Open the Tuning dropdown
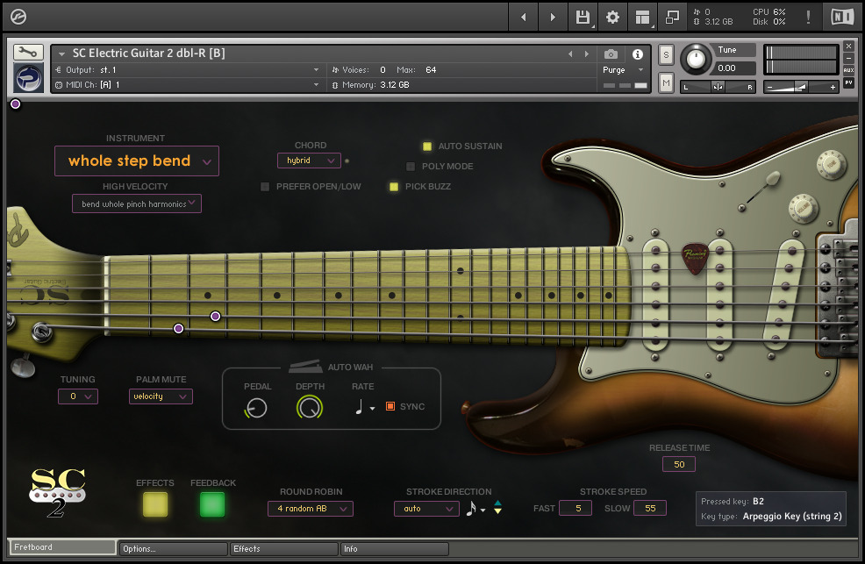This screenshot has width=865, height=564. [x=78, y=396]
